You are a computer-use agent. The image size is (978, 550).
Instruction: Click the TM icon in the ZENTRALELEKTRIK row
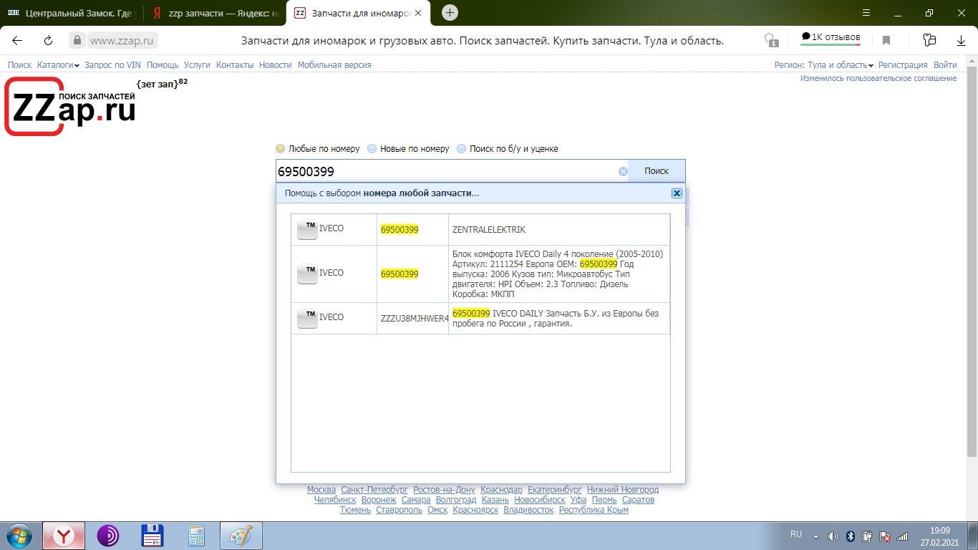pyautogui.click(x=307, y=230)
